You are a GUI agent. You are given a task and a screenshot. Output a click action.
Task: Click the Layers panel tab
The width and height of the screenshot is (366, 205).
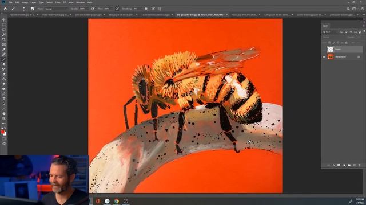pos(325,26)
